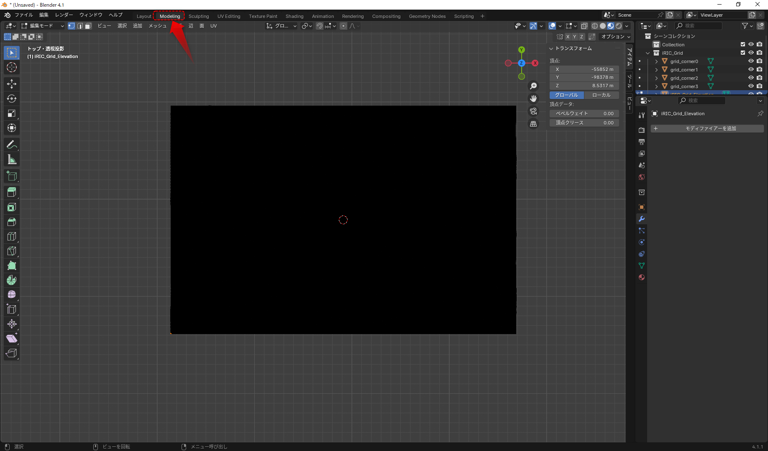Activate the Smooth vertices tool

click(12, 295)
